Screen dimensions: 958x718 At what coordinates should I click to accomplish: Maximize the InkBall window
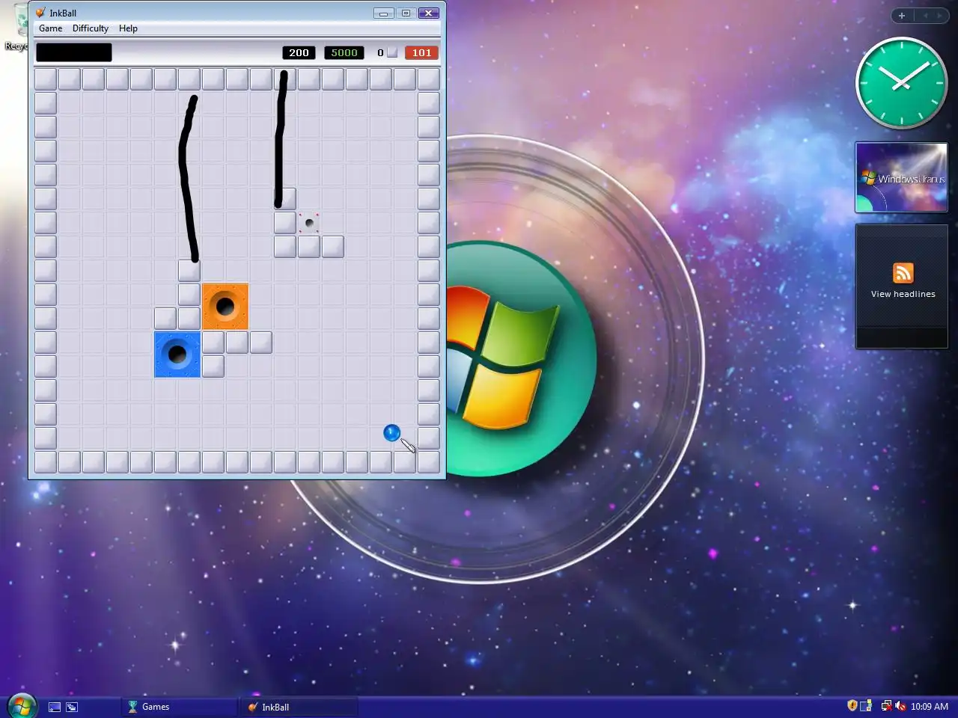tap(406, 13)
